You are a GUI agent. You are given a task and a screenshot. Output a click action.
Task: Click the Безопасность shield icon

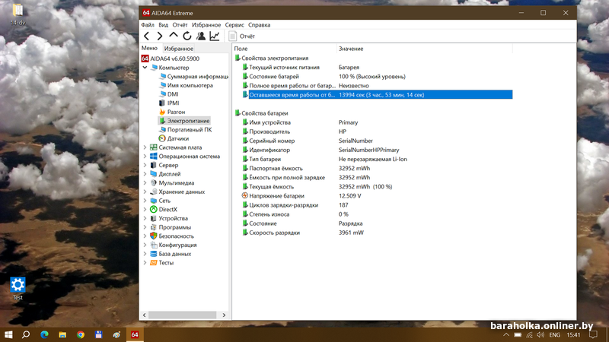pyautogui.click(x=154, y=236)
